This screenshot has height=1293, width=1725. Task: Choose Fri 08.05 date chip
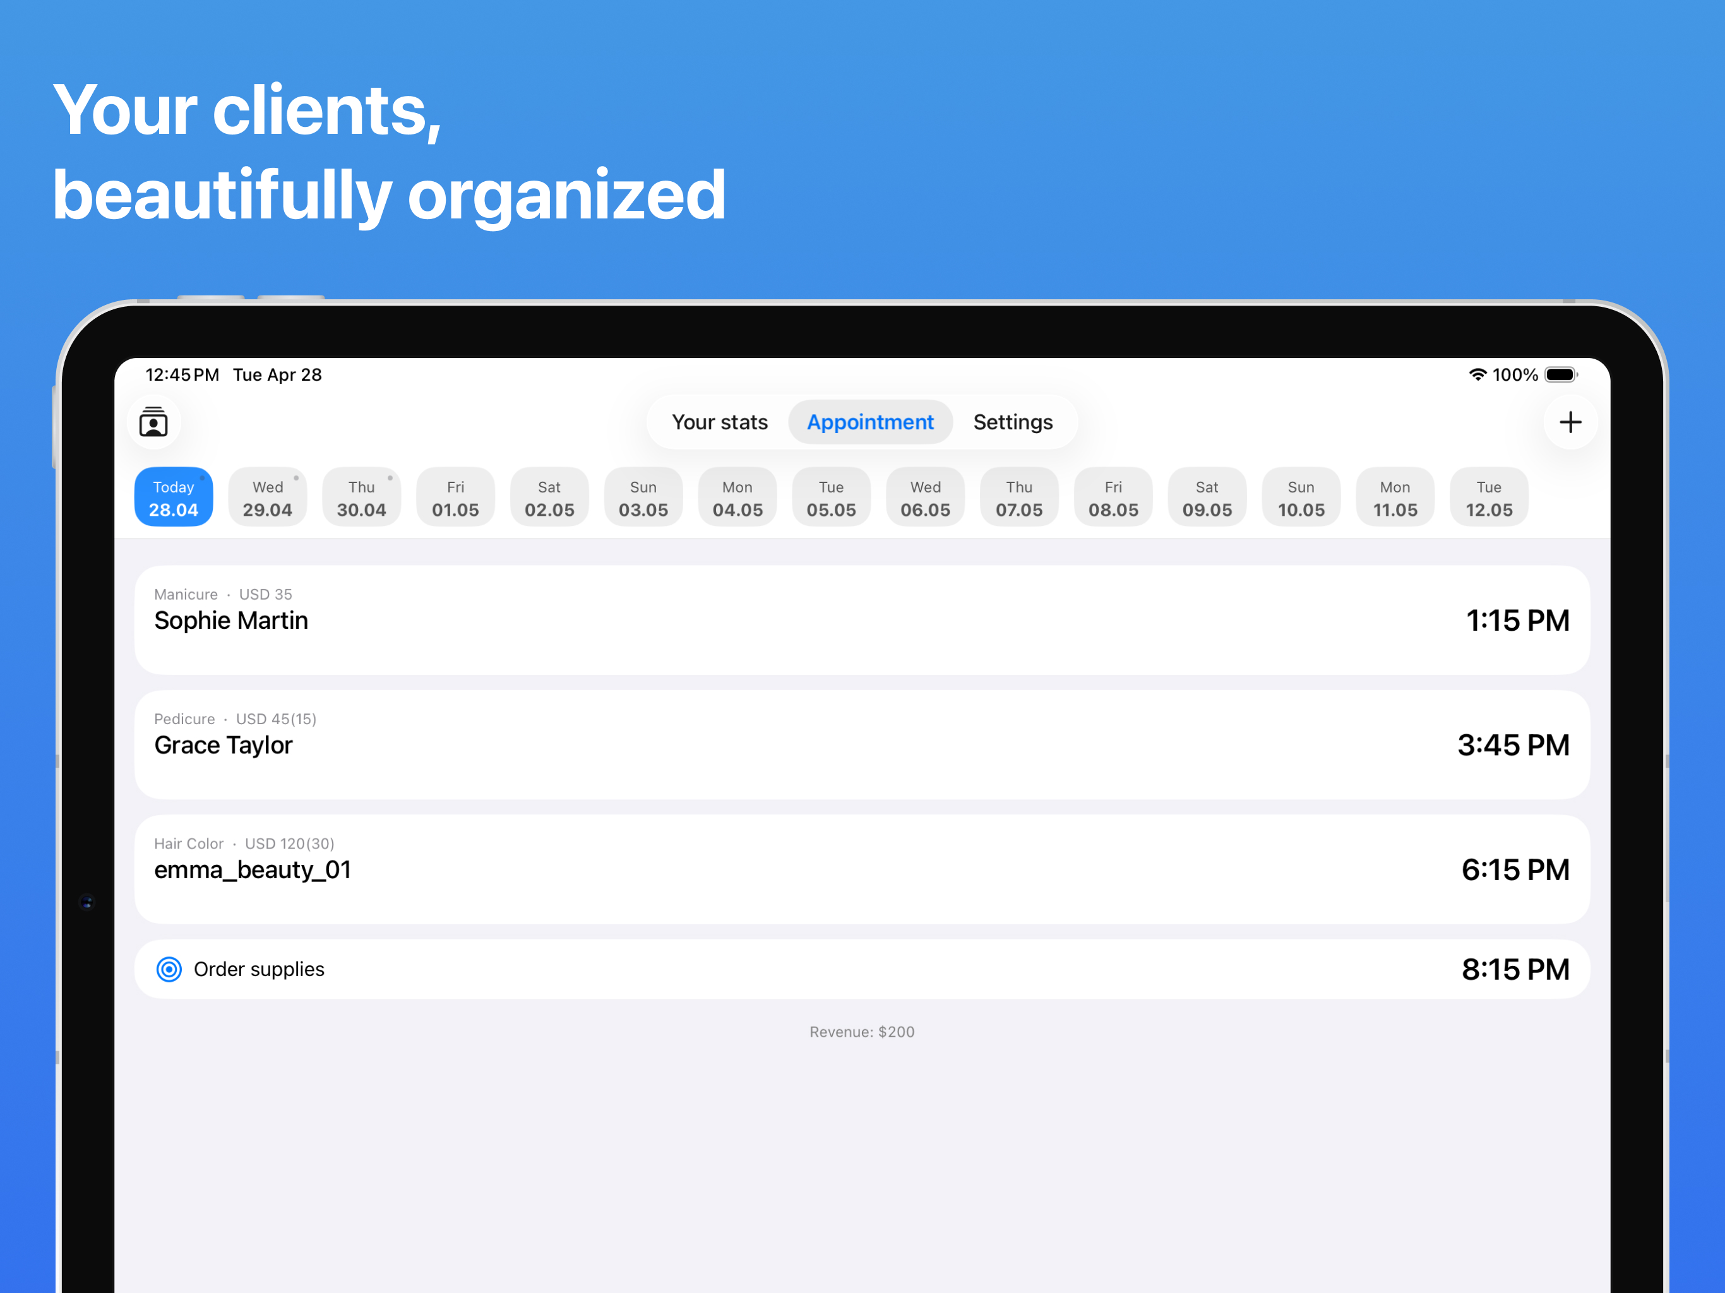(x=1114, y=498)
